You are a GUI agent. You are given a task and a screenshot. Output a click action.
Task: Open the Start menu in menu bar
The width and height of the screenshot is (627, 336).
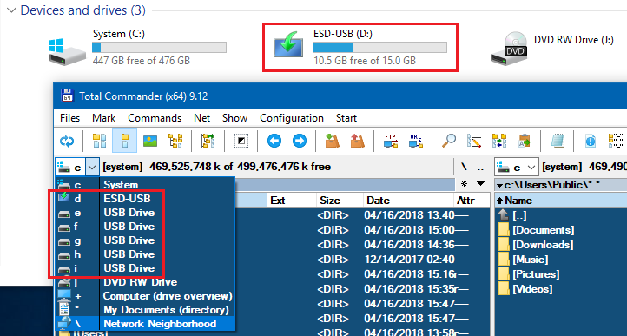(x=346, y=118)
